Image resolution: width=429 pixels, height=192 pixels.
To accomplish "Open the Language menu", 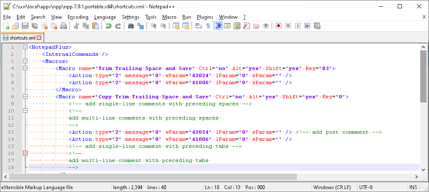I will click(x=105, y=17).
